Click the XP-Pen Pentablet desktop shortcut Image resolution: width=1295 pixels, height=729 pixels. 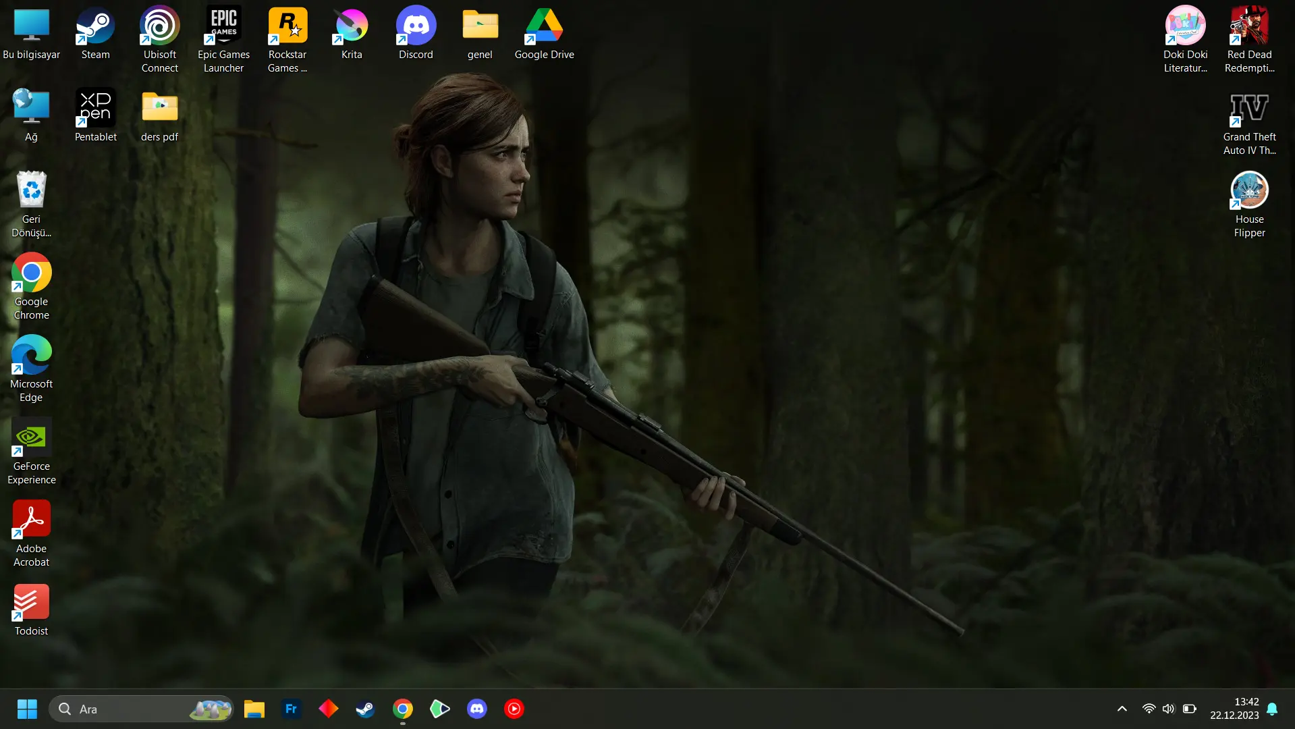pyautogui.click(x=96, y=116)
